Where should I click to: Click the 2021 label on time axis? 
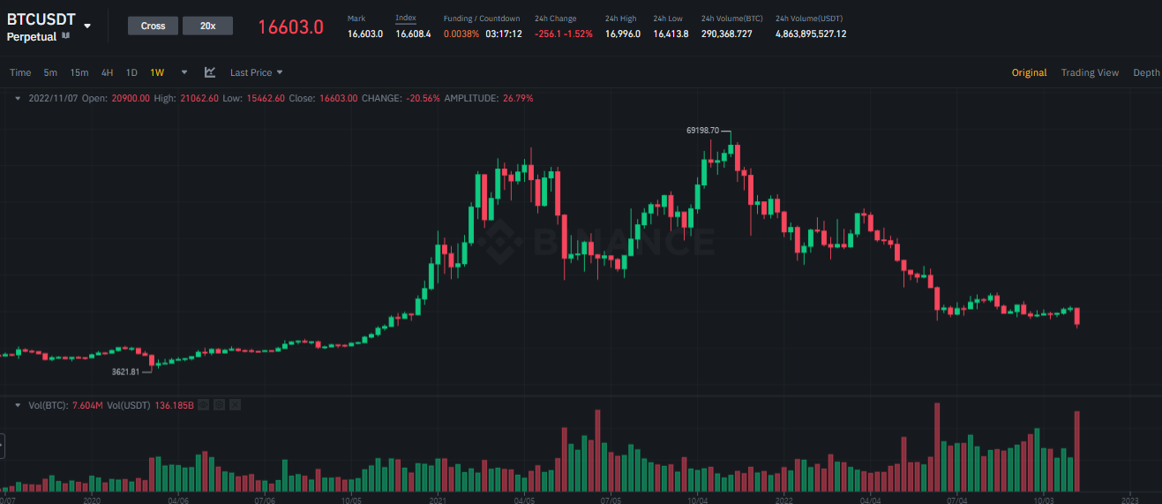[x=438, y=499]
